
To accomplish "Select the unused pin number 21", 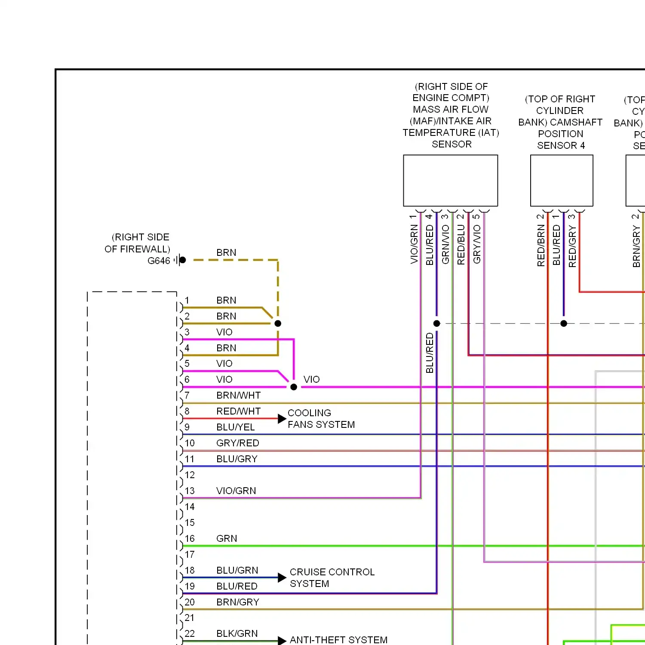I will 190,617.
